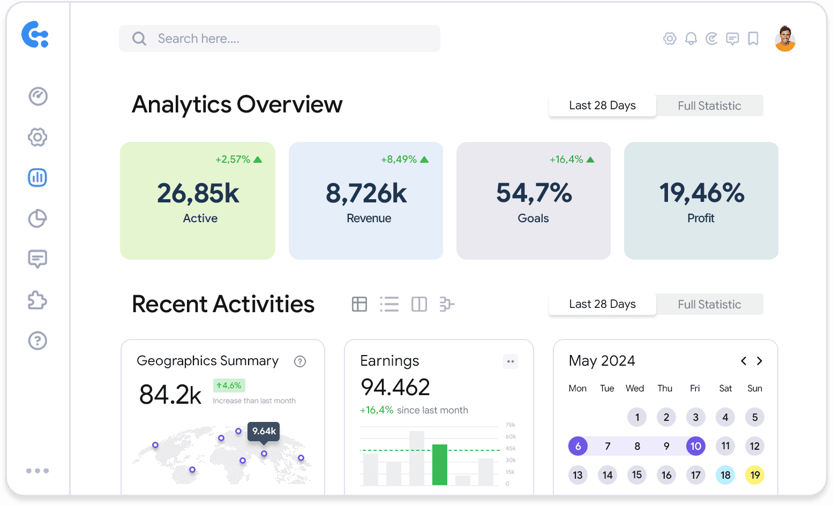Select May 10 on the highlighted date range
The height and width of the screenshot is (506, 833).
695,445
